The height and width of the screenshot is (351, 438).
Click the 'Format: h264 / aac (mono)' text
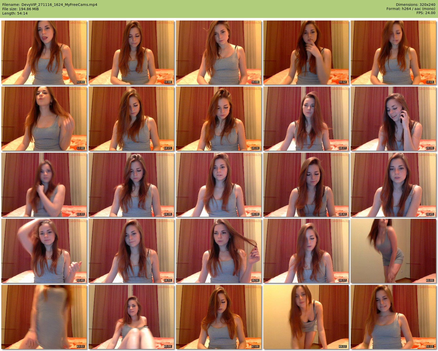tap(411, 9)
